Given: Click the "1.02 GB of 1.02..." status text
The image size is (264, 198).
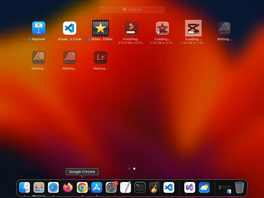Looking at the screenshot, I should [193, 43].
